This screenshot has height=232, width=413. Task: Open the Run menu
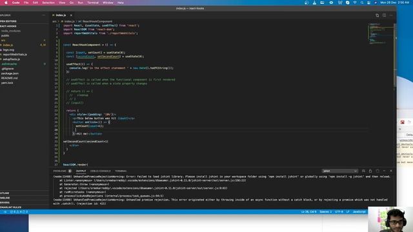[x=80, y=3]
